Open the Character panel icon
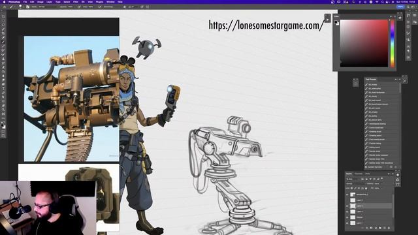 click(408, 46)
